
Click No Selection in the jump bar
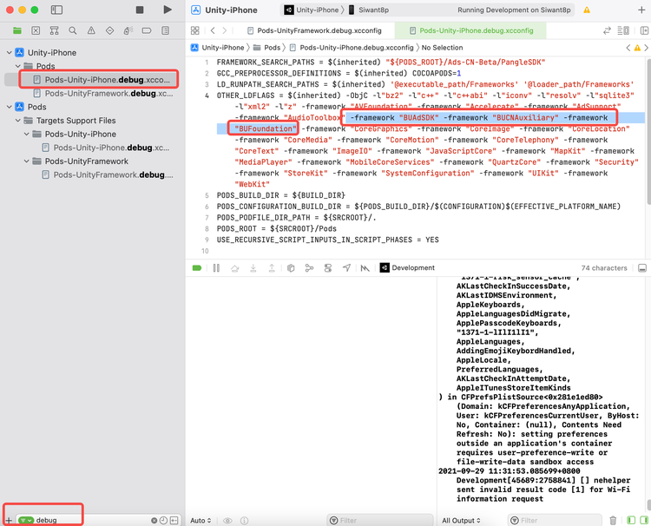click(442, 48)
